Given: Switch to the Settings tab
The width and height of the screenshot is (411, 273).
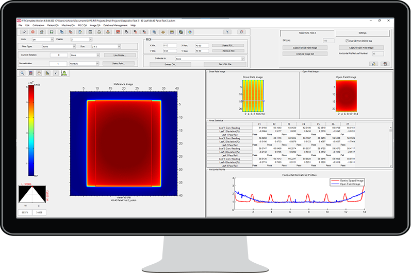Looking at the screenshot, I should tap(363, 32).
